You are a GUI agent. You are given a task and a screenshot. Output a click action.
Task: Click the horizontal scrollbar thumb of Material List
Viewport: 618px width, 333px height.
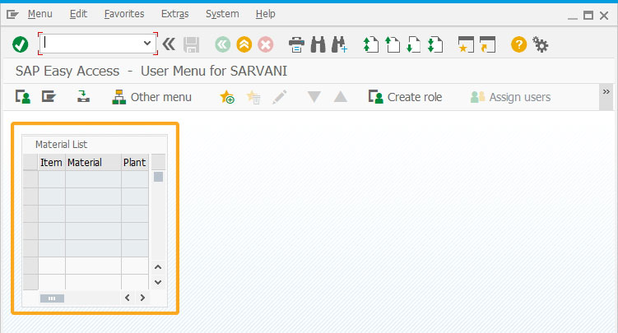coord(52,298)
